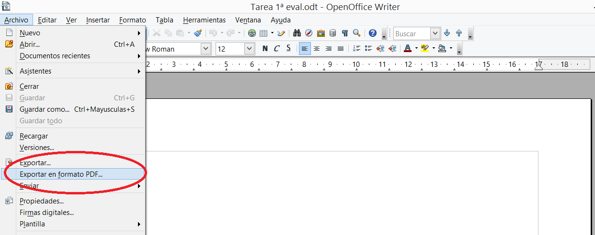The image size is (595, 235).
Task: Open the Plantilla submenu
Action: (x=73, y=224)
